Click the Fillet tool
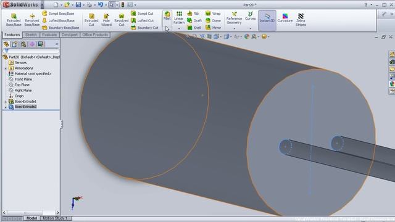Screen dimensions: 395x222 coord(167,15)
